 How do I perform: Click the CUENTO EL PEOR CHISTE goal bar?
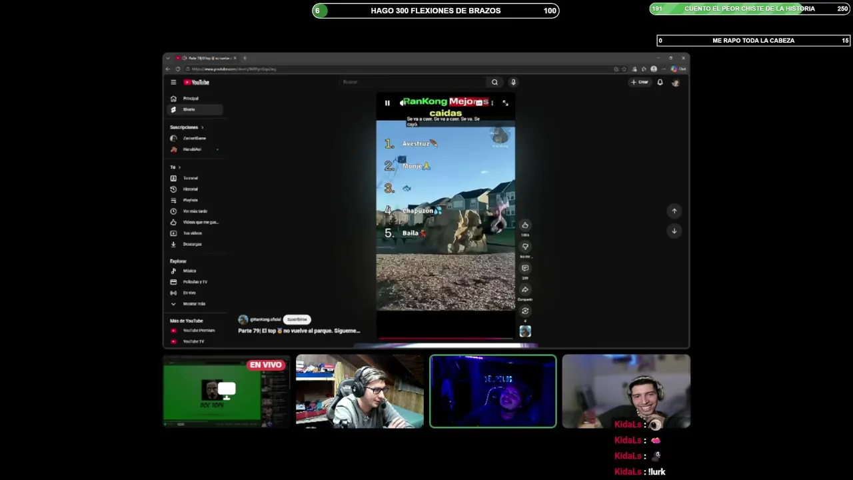(x=750, y=9)
